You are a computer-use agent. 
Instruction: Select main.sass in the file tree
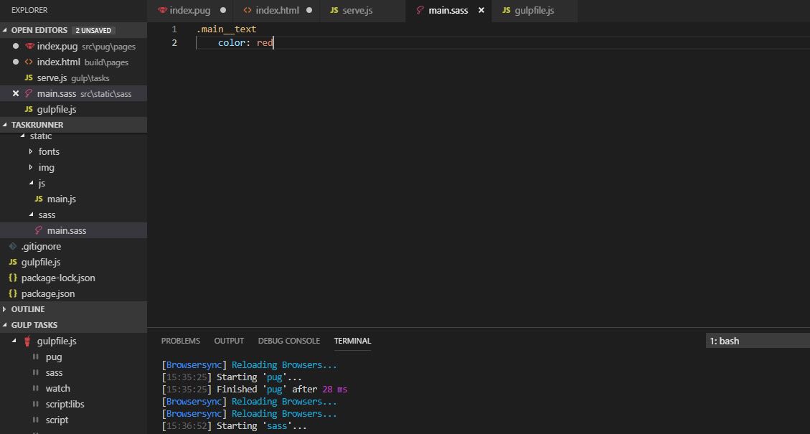coord(73,230)
